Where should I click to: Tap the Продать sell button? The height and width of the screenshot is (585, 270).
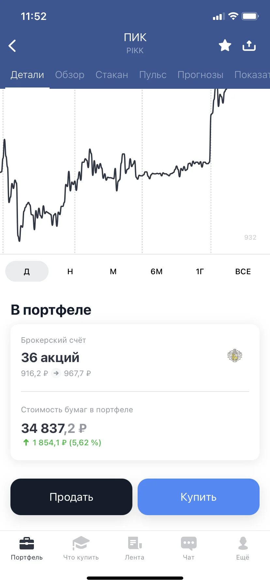pyautogui.click(x=71, y=497)
